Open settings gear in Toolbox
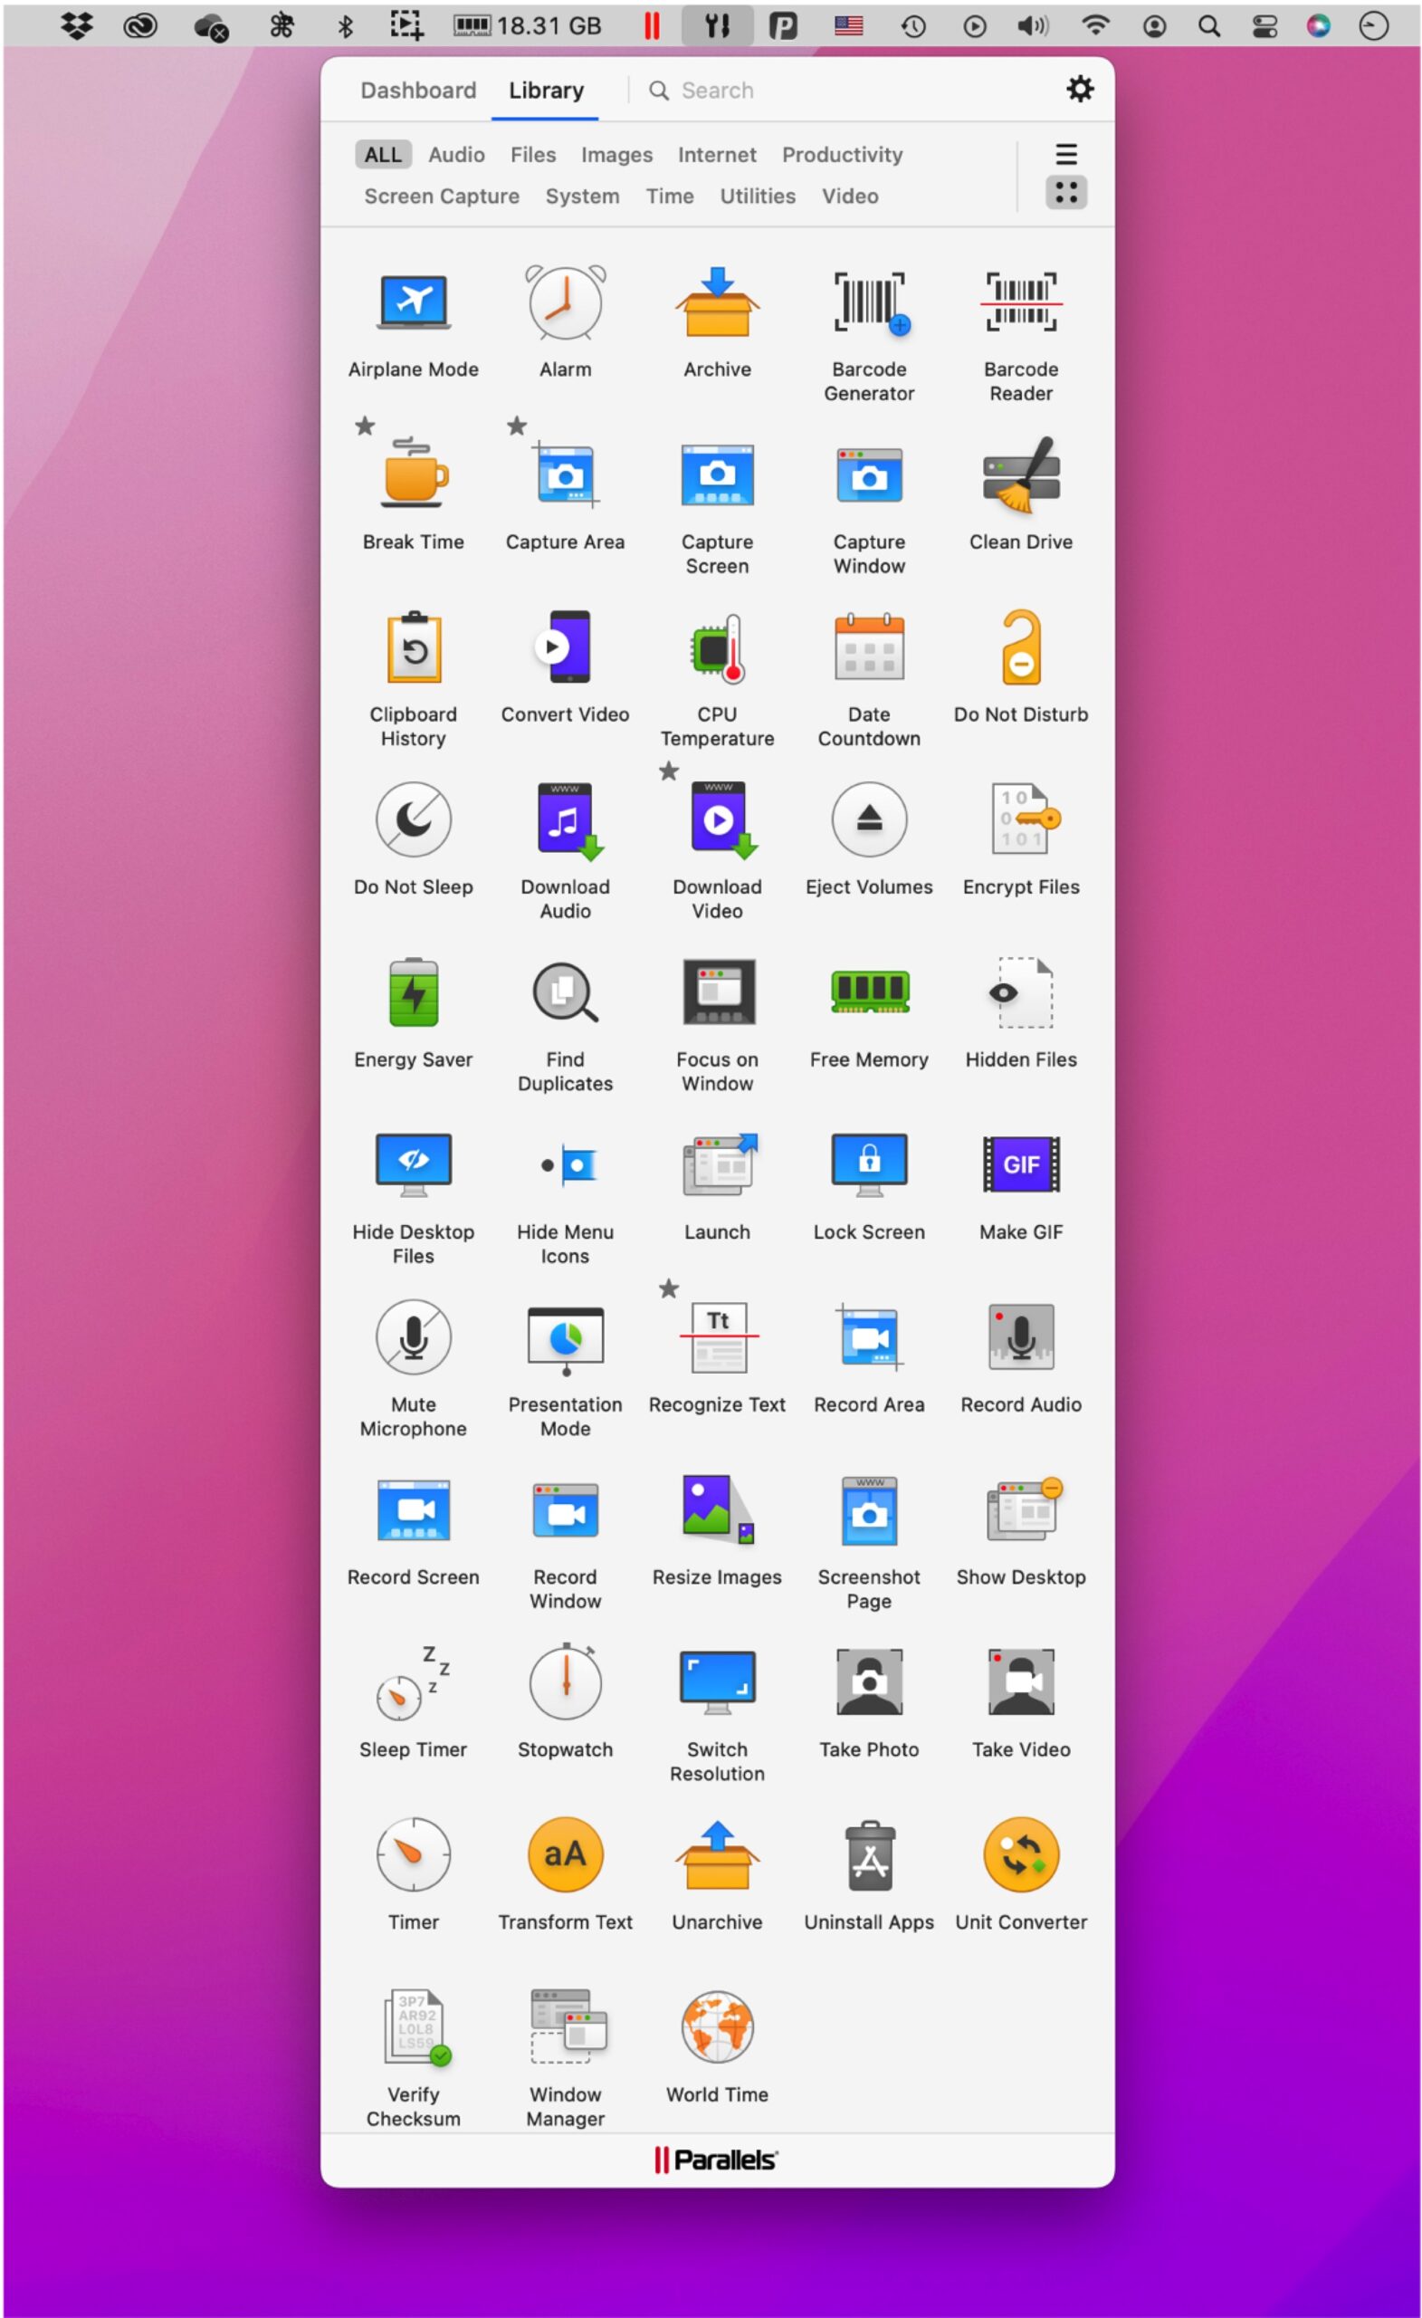This screenshot has width=1422, height=2318. click(x=1081, y=90)
